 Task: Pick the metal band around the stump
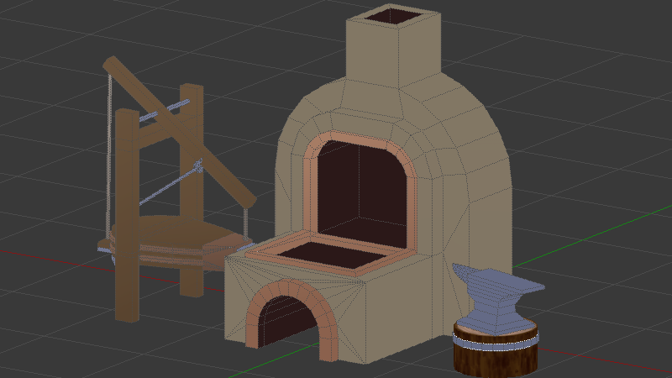495,339
